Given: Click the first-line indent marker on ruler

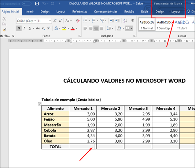Looking at the screenshot, I should pyautogui.click(x=71, y=40).
